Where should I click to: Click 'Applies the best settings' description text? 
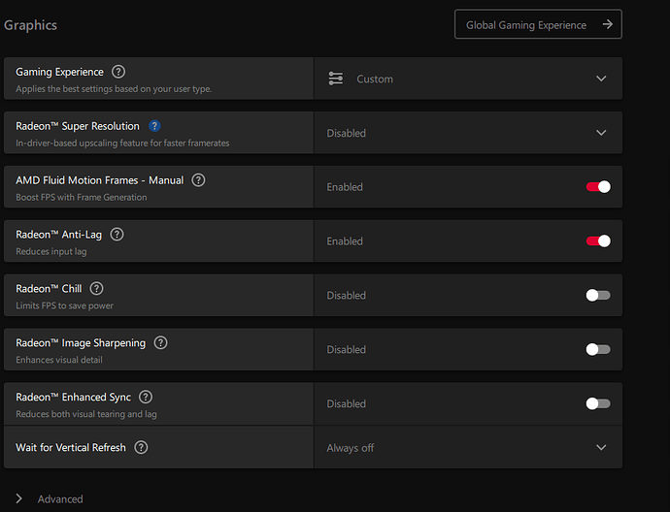(x=114, y=89)
